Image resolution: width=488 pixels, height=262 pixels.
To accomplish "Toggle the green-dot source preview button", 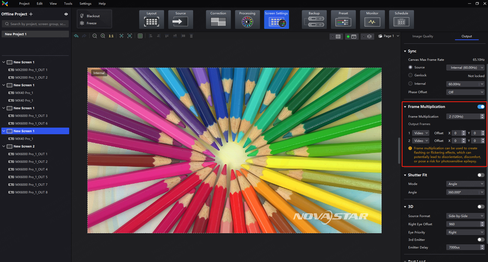I will (x=352, y=36).
